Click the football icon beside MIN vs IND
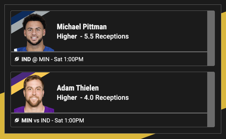The image size is (226, 139). click(x=17, y=120)
